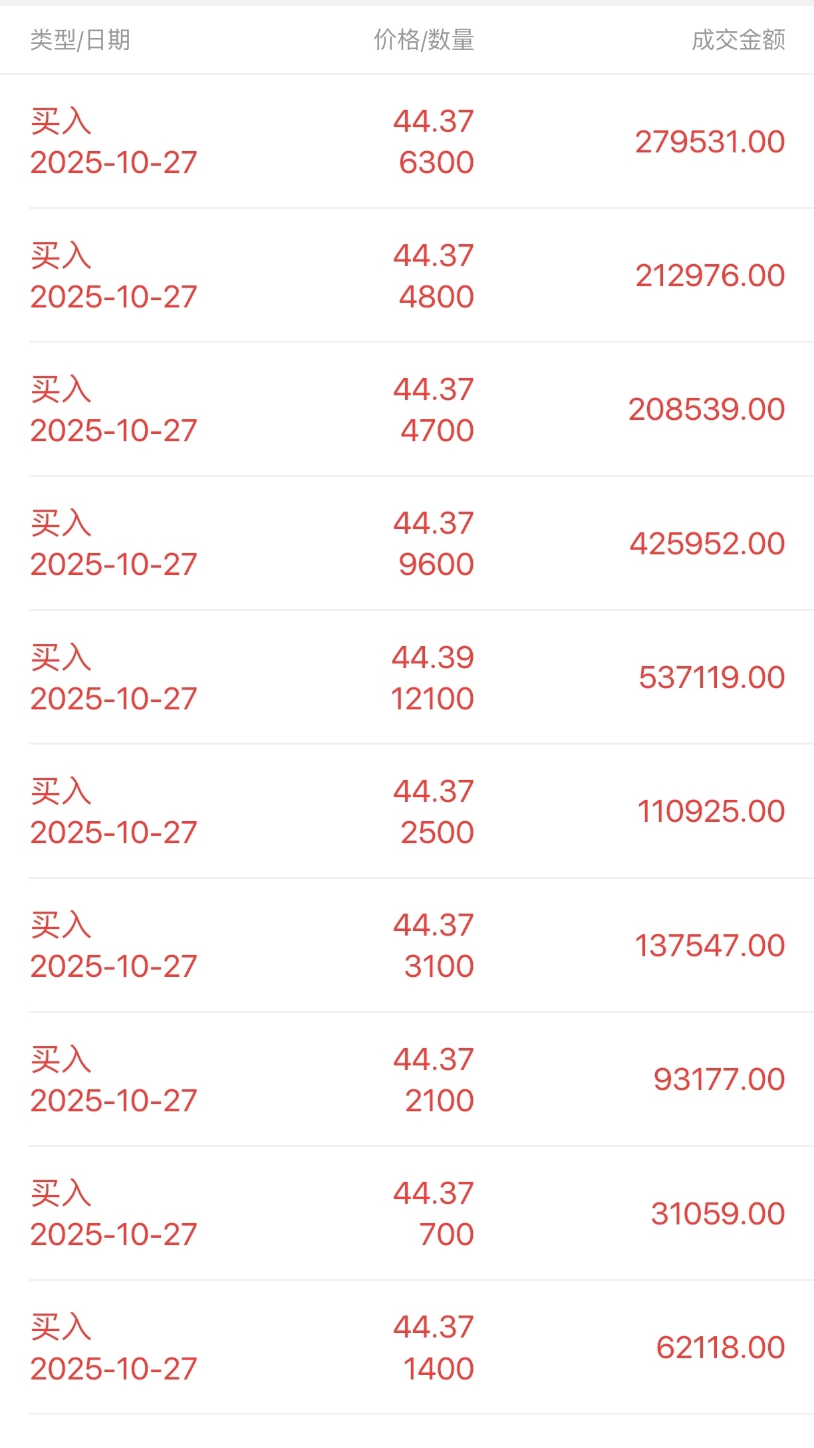Select the transaction amount 110925.00

click(x=711, y=811)
